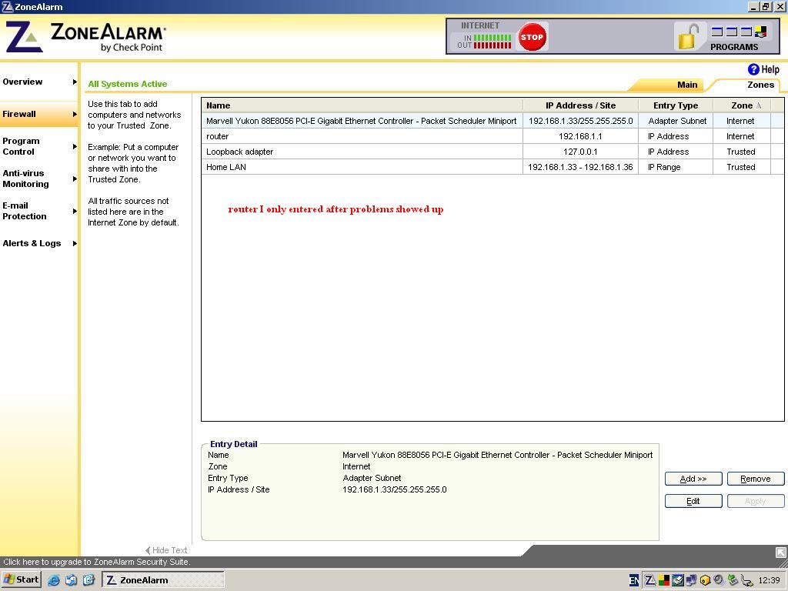Expand the Anti-virus Monitoring arrow
The width and height of the screenshot is (788, 591).
point(75,179)
